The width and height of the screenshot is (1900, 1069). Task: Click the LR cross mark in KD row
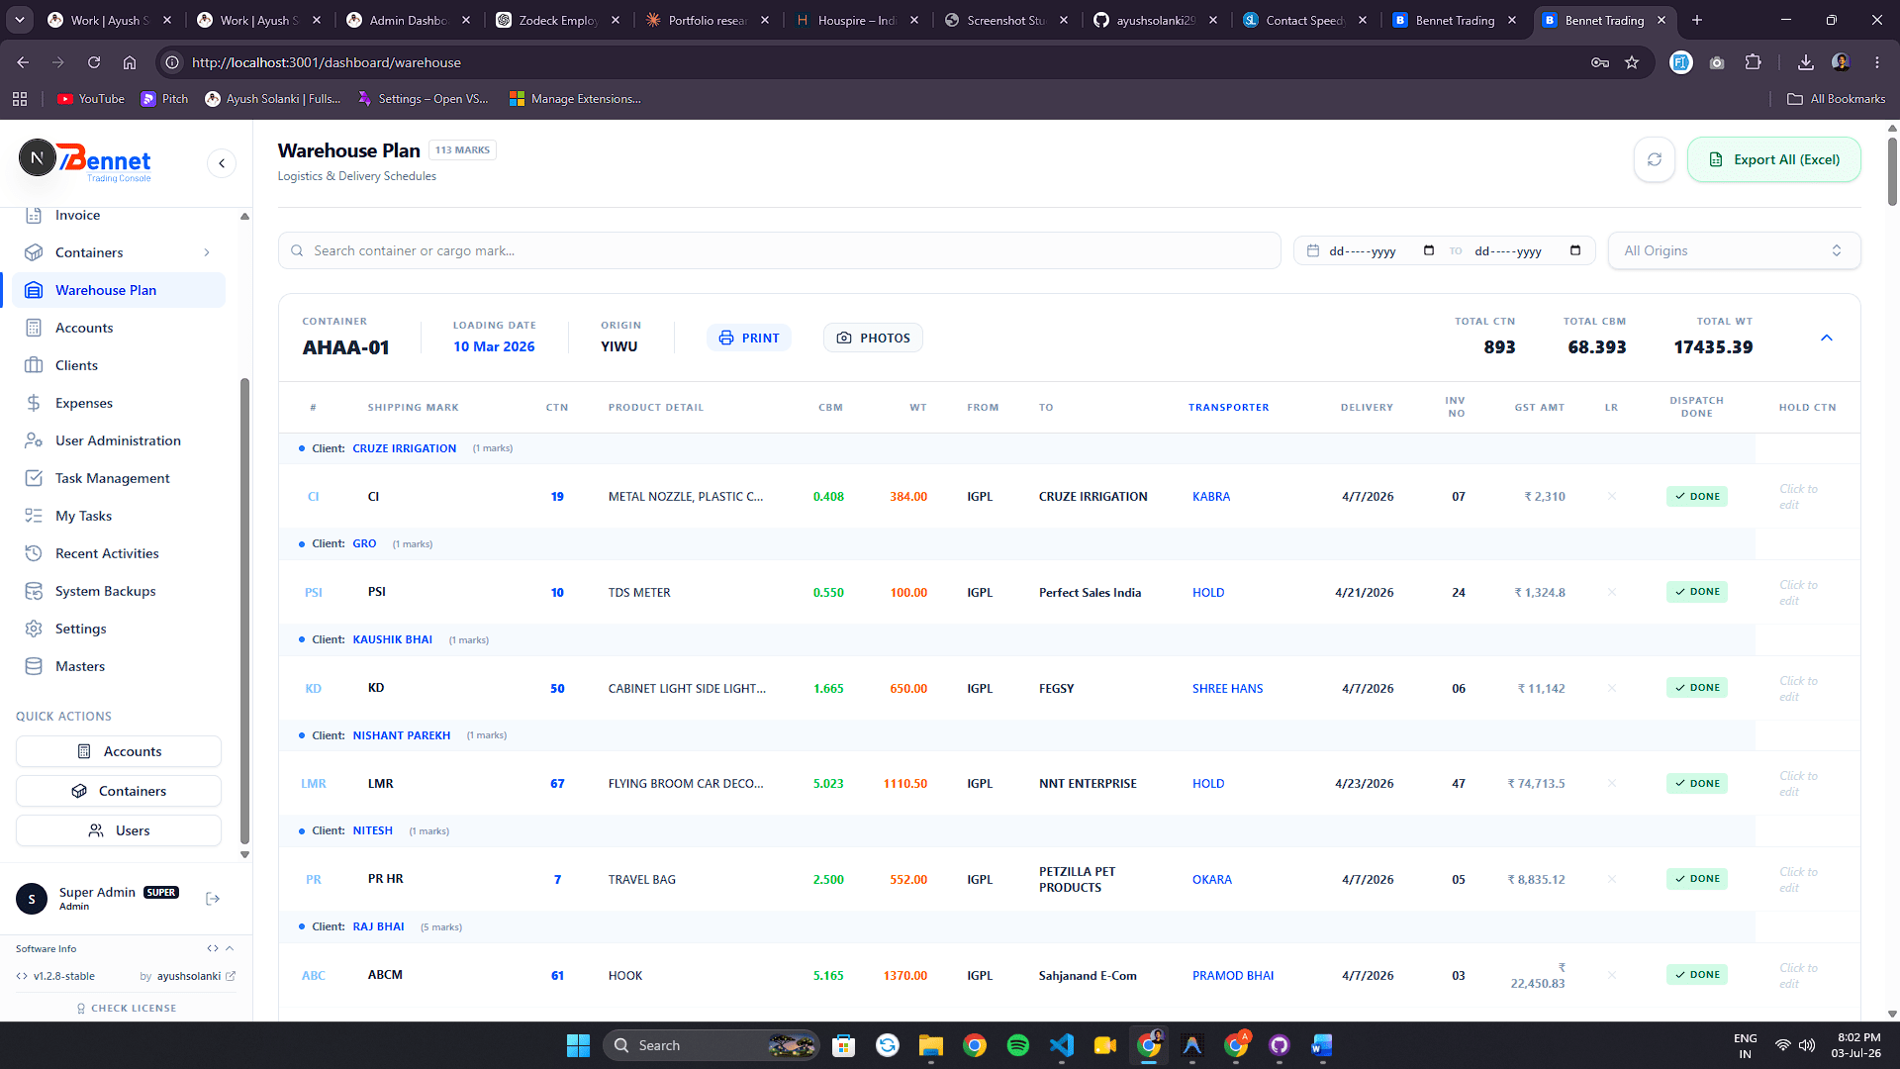(1612, 688)
